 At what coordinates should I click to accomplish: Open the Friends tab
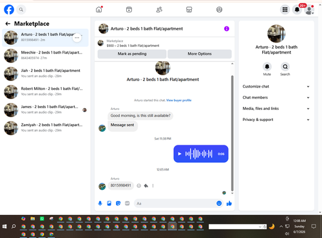tap(159, 10)
